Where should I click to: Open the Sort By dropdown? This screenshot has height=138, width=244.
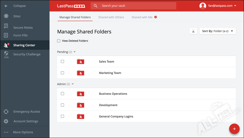point(217,31)
